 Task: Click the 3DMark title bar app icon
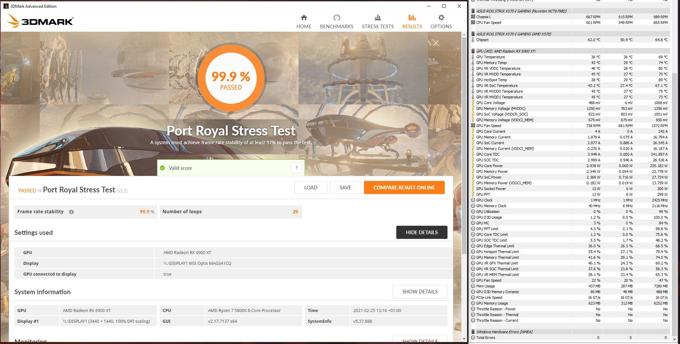(x=6, y=6)
